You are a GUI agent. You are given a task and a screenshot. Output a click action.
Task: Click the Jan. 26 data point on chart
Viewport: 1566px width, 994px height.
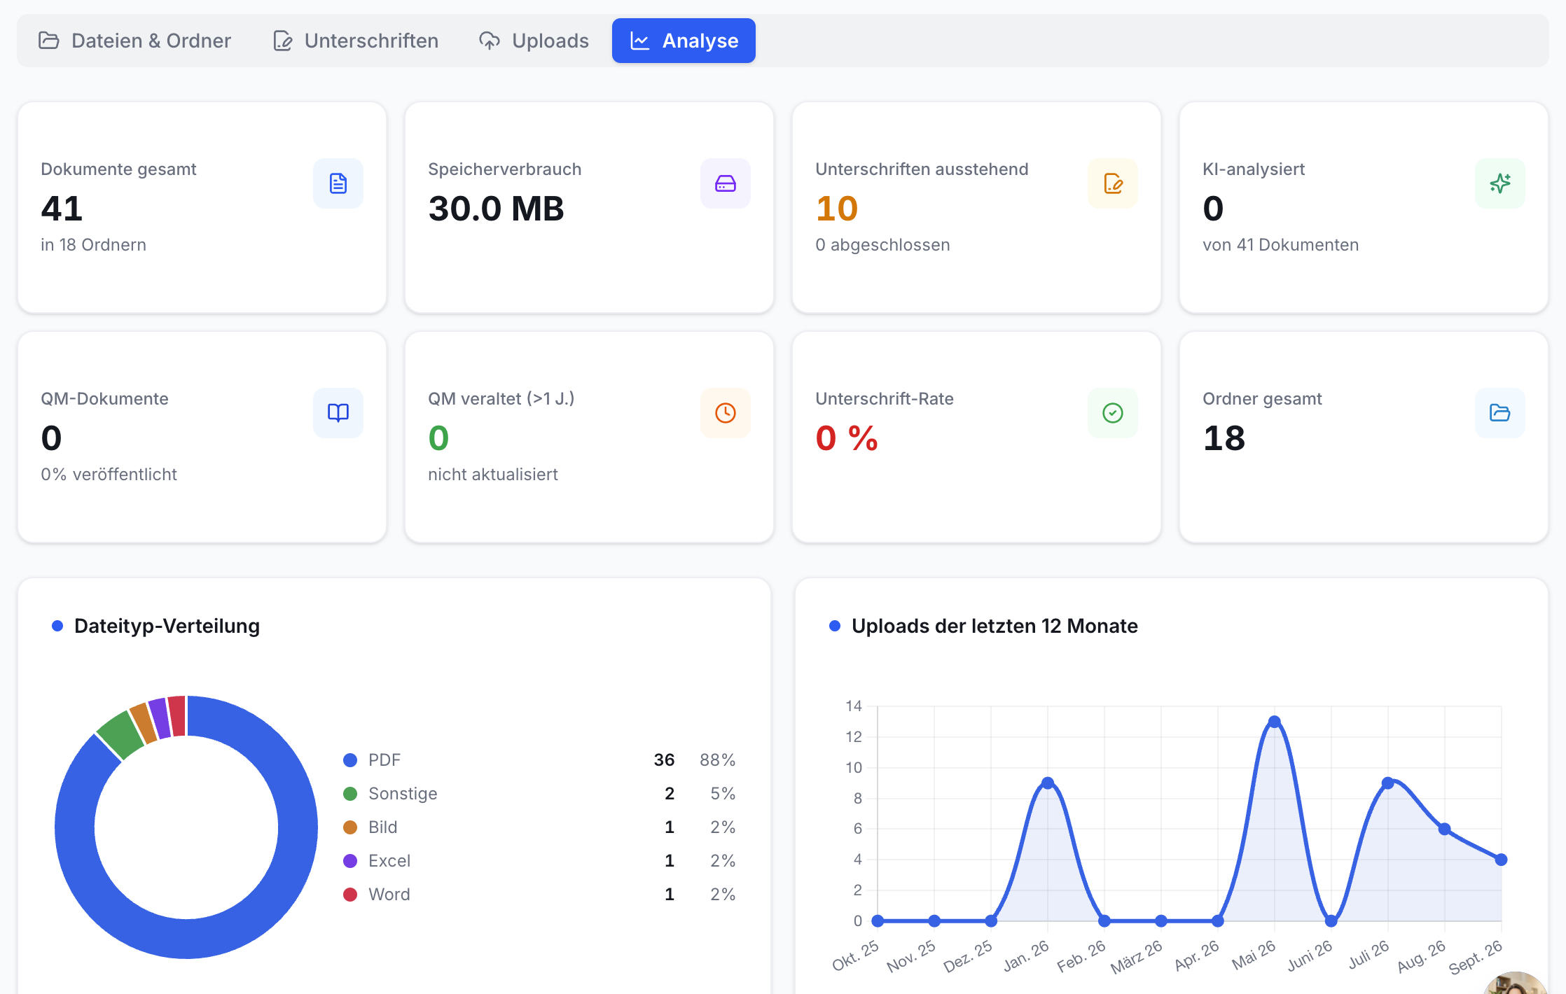(x=1048, y=783)
